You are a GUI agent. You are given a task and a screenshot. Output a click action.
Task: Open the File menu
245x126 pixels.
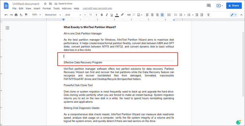pos(14,9)
